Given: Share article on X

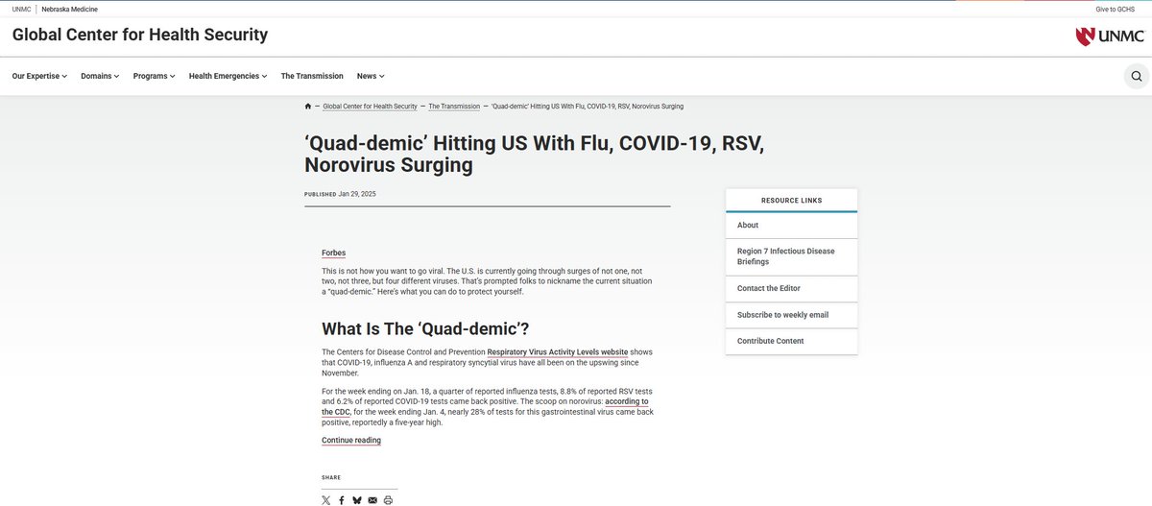Looking at the screenshot, I should click(326, 500).
